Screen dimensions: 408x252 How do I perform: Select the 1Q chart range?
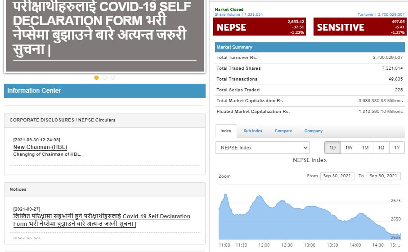(381, 148)
